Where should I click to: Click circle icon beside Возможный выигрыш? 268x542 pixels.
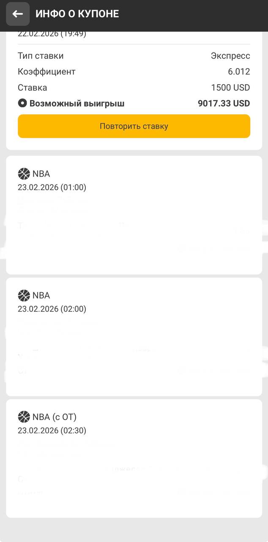[22, 103]
